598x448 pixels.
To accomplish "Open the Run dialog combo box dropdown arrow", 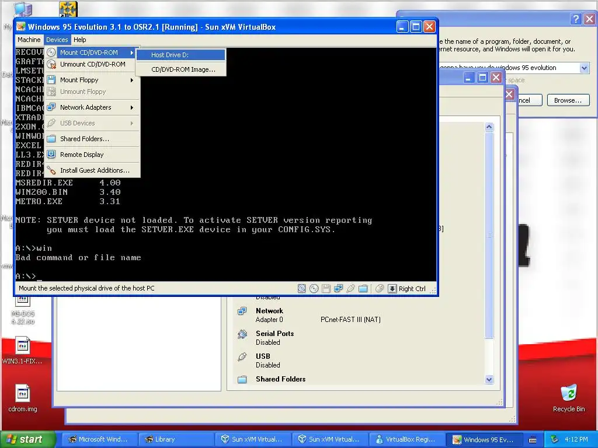I will (584, 68).
